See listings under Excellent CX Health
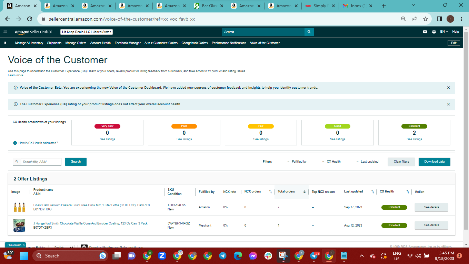This screenshot has height=264, width=469. (x=414, y=139)
